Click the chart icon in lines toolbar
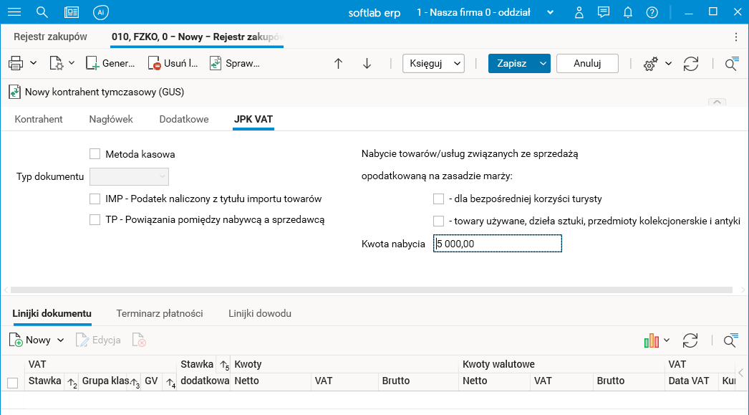The height and width of the screenshot is (415, 749). point(651,340)
